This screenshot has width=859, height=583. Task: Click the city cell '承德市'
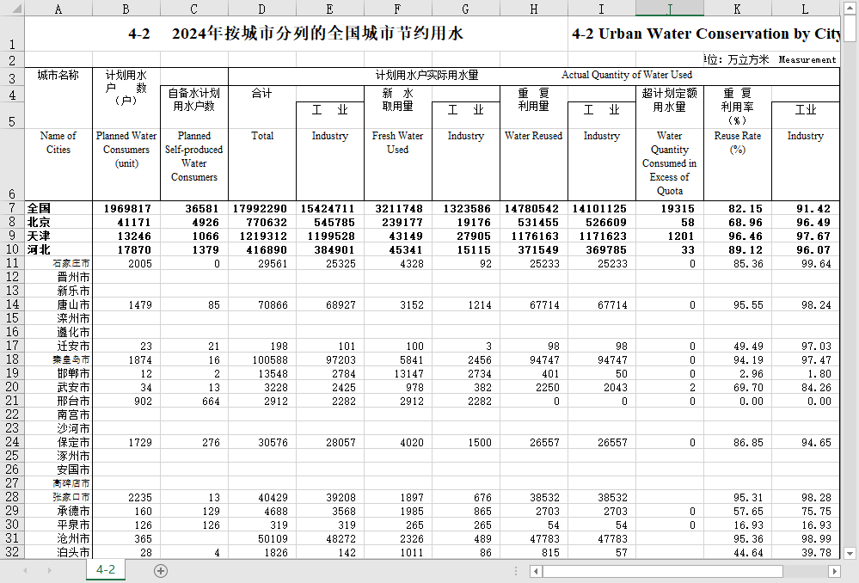coord(58,511)
